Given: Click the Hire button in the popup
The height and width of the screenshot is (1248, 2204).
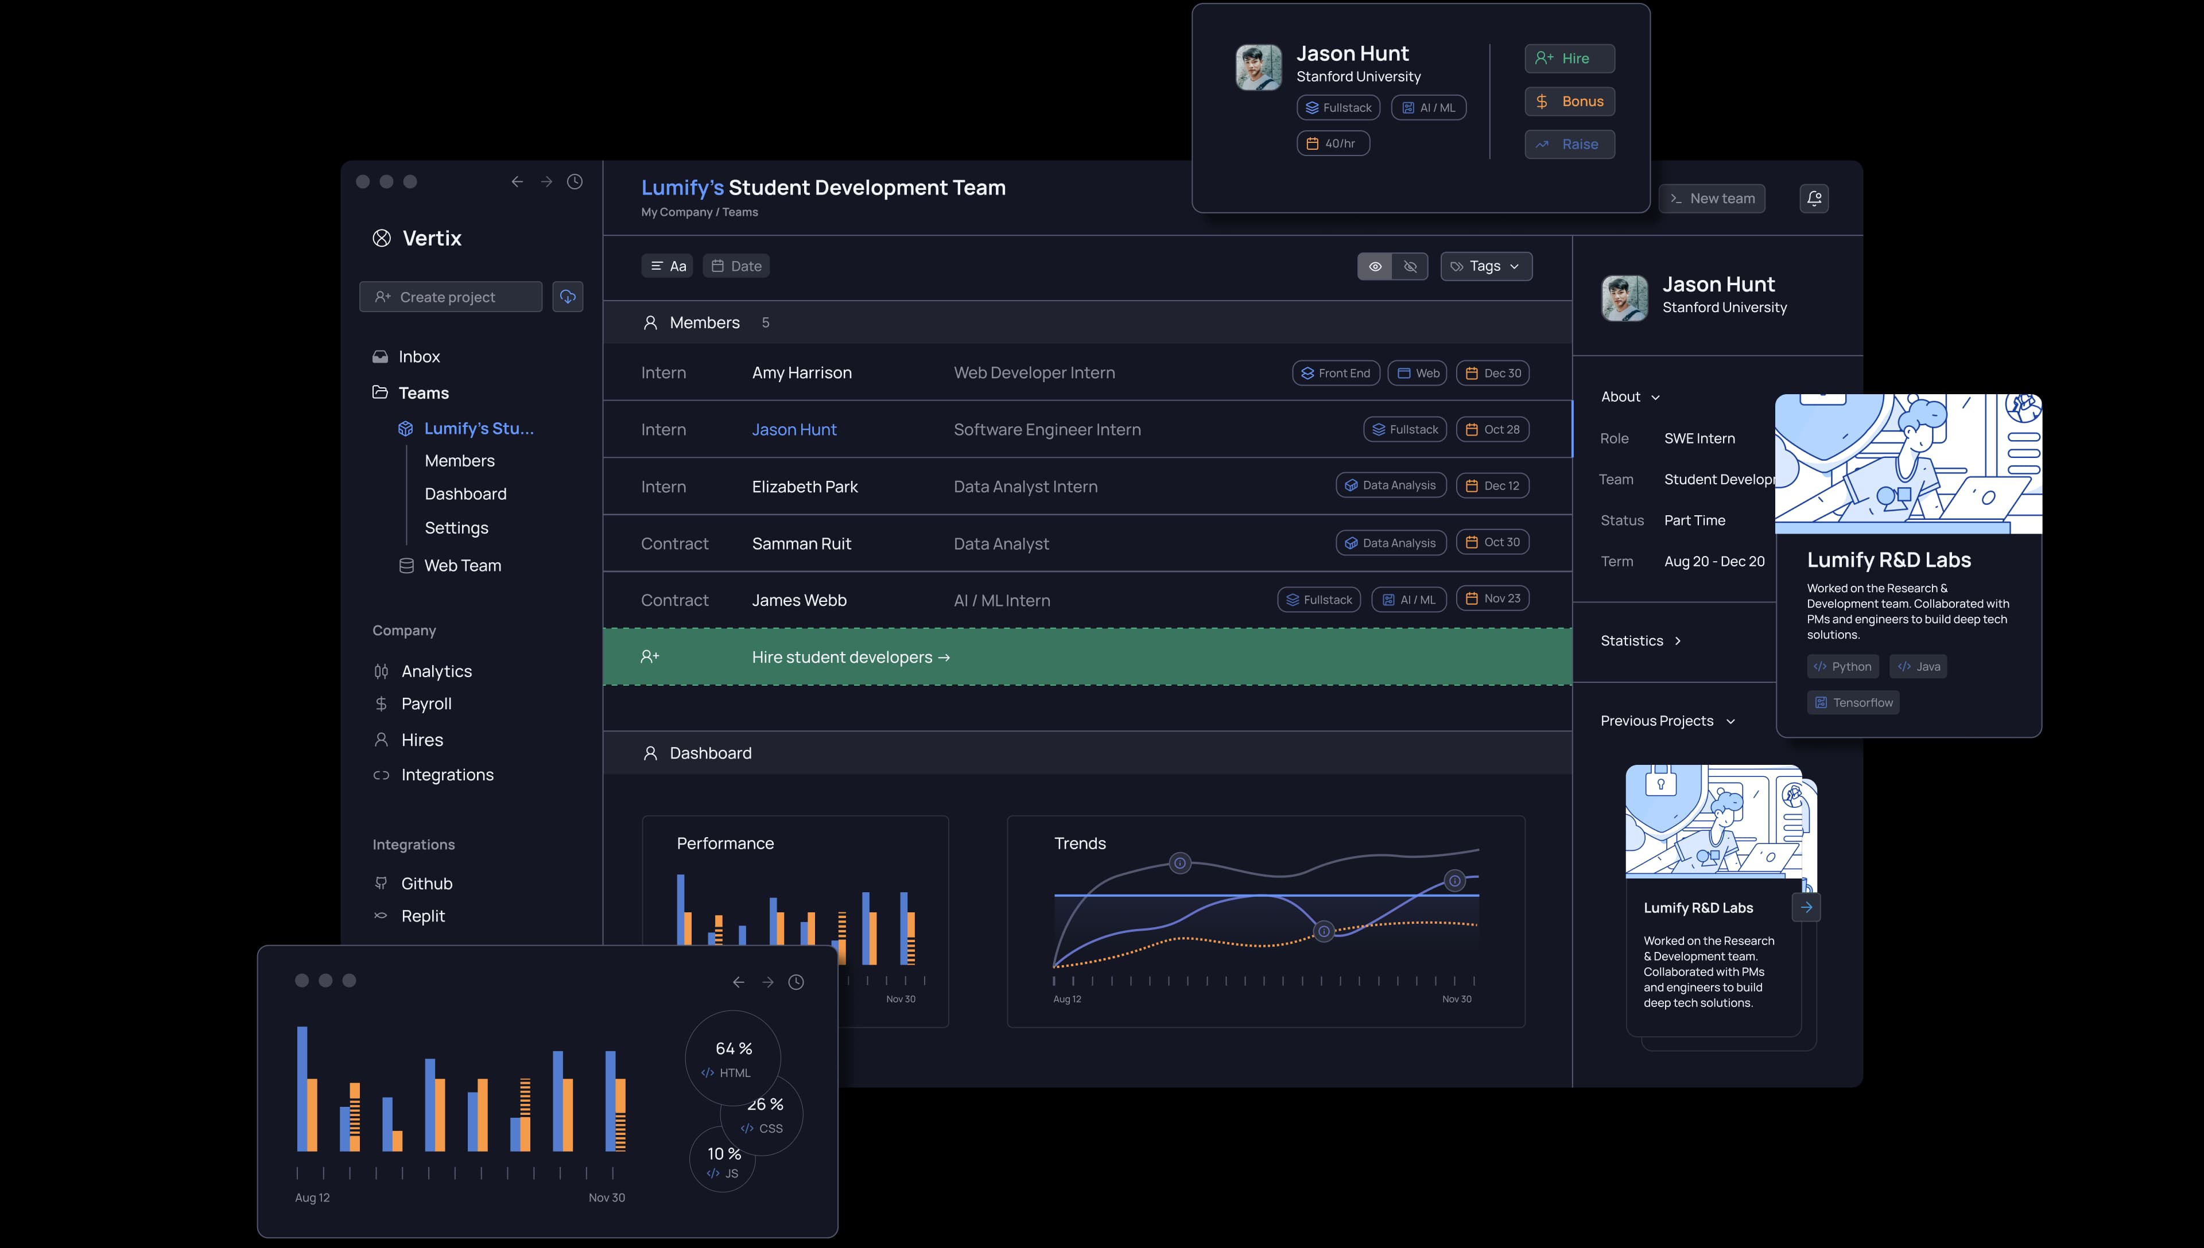Looking at the screenshot, I should coord(1570,59).
